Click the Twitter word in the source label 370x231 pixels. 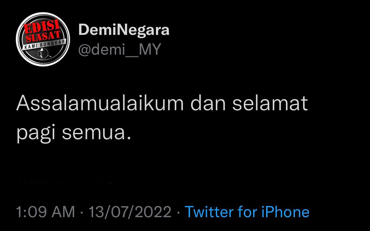point(209,212)
